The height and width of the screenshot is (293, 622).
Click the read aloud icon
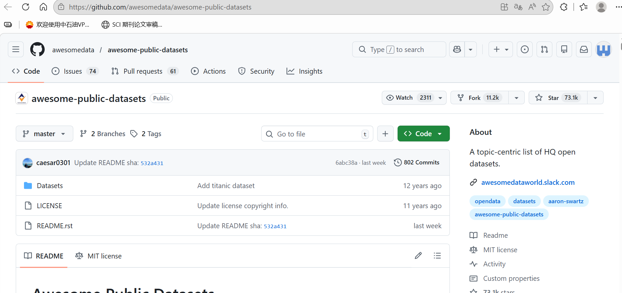coord(532,7)
